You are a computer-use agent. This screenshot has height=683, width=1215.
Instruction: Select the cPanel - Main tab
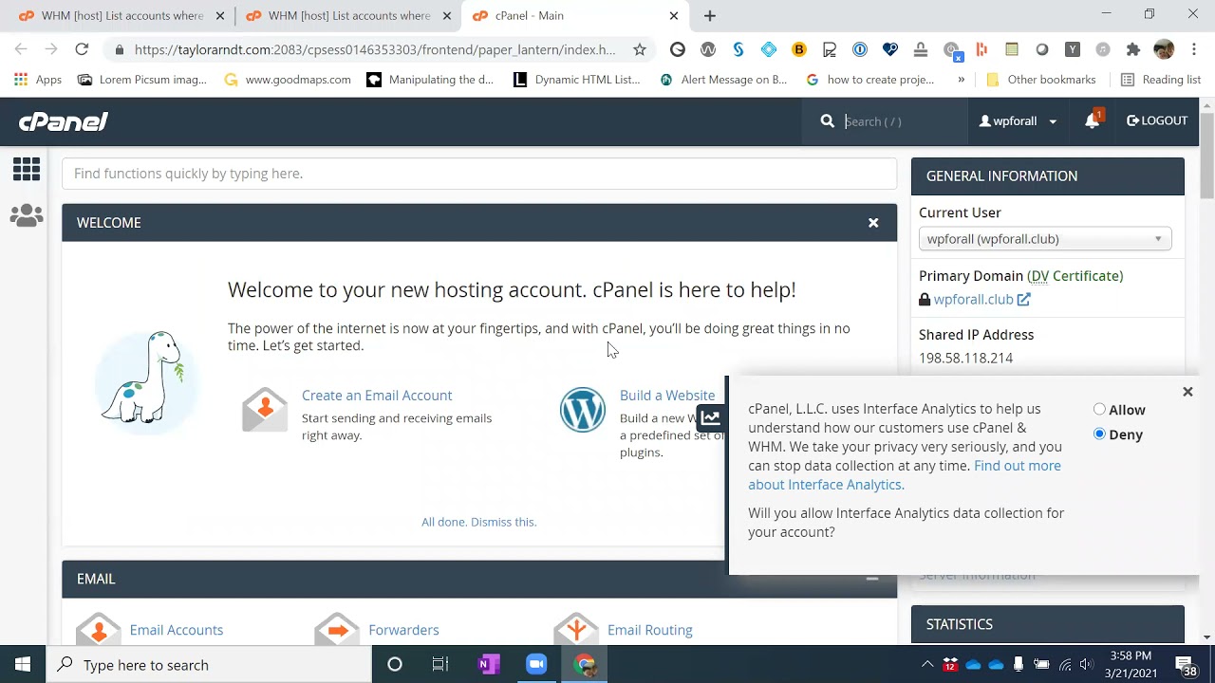click(575, 16)
